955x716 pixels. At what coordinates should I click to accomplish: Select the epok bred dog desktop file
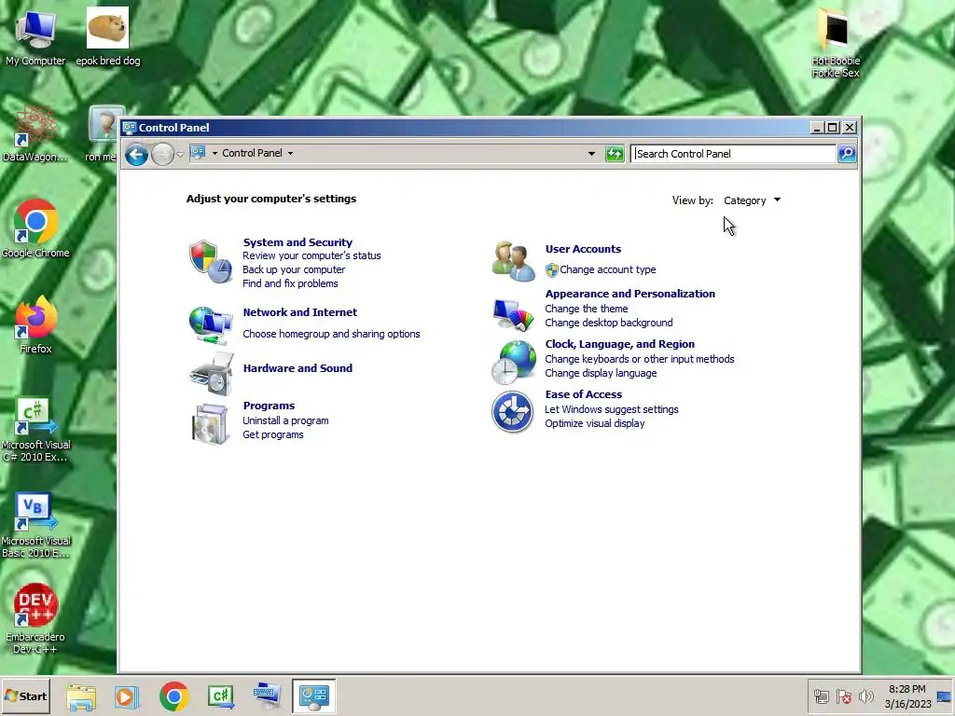coord(108,36)
